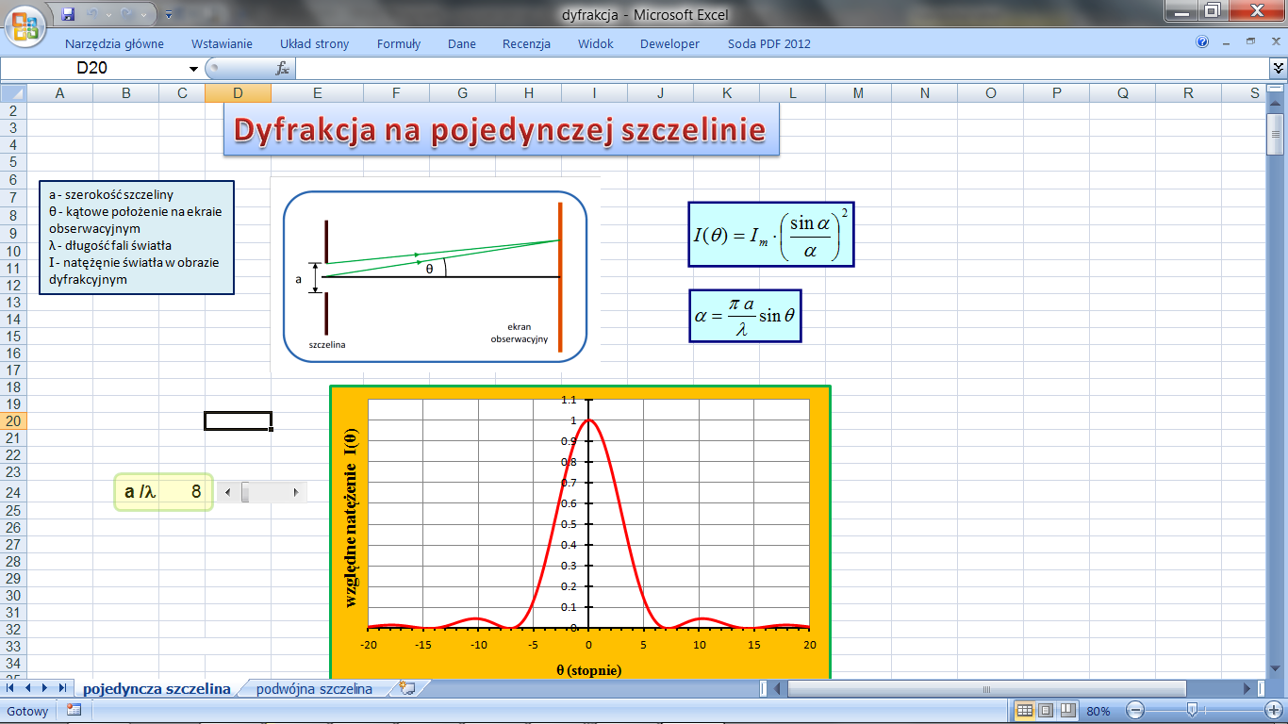Open the Soda PDF 2012 tab
This screenshot has width=1288, height=724.
[768, 43]
